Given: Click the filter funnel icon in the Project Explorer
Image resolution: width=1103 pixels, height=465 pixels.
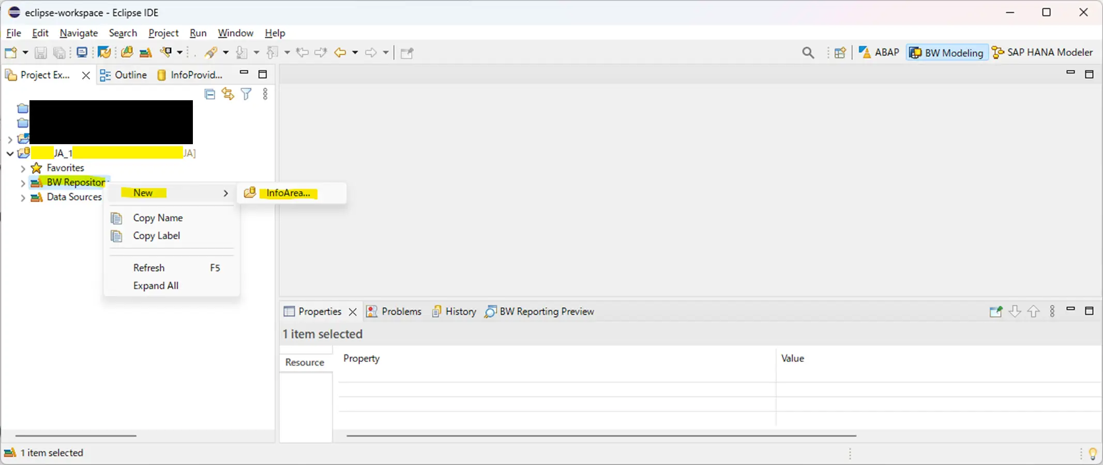Looking at the screenshot, I should coord(247,94).
